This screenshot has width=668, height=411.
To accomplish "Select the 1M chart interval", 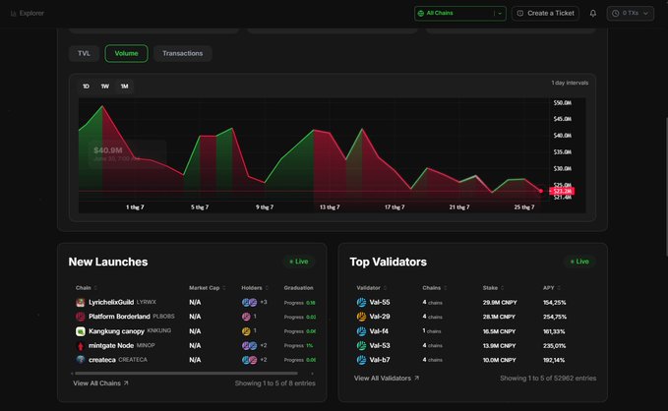I will coord(124,87).
